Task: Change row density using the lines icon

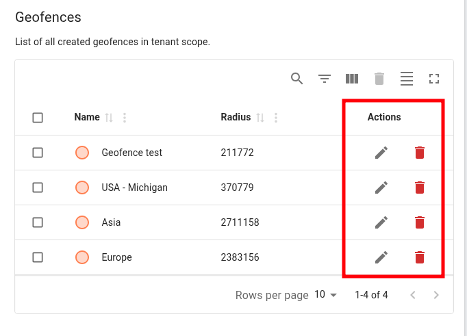Action: (407, 79)
